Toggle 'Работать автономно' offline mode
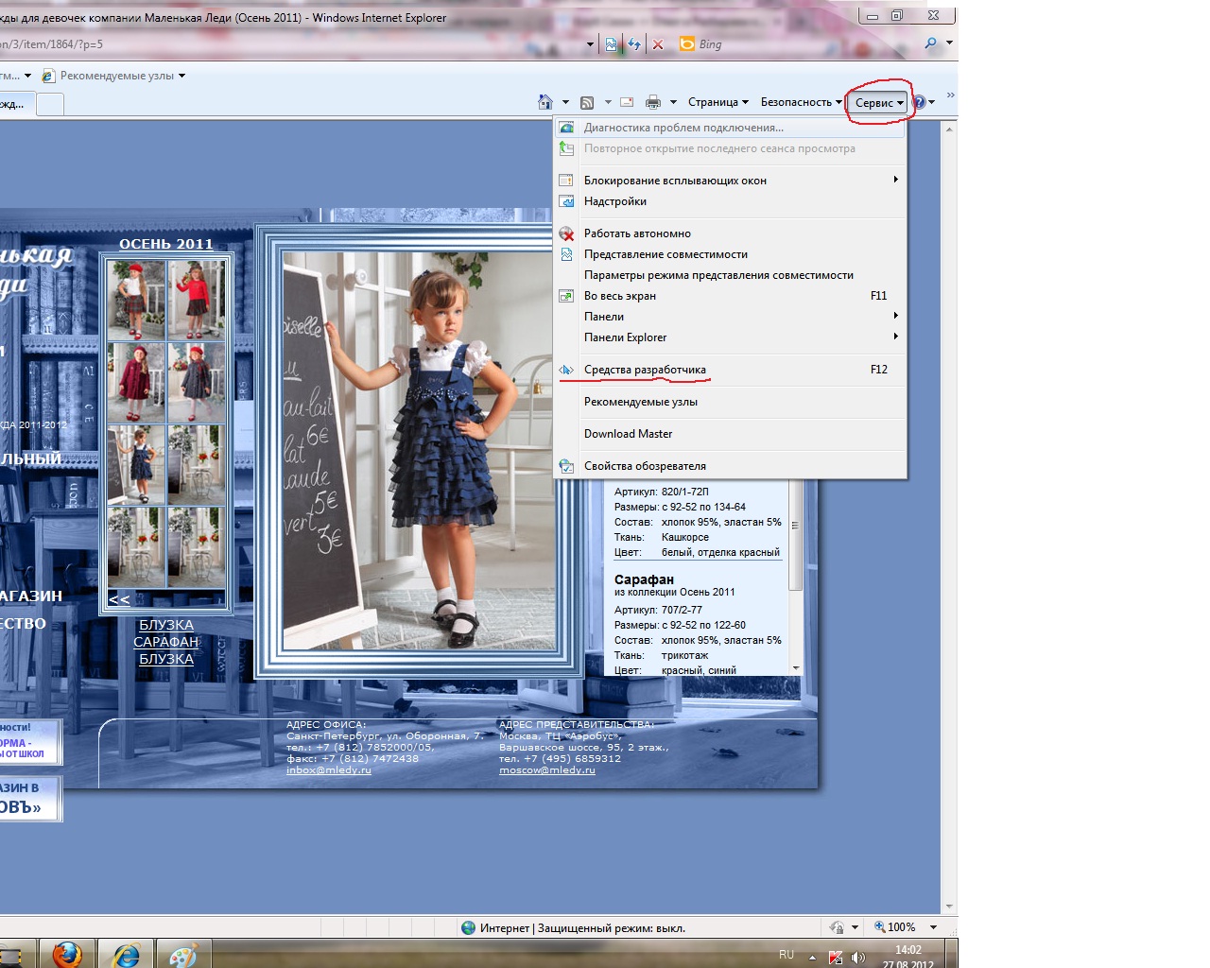1210x968 pixels. click(637, 233)
